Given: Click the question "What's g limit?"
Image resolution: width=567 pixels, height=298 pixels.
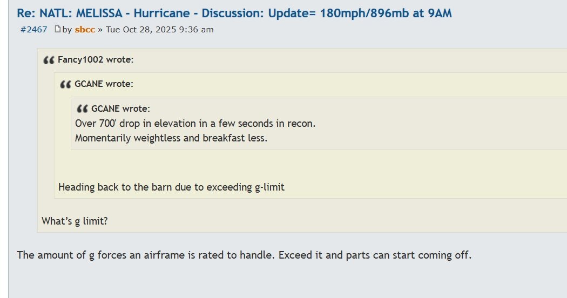Looking at the screenshot, I should 75,221.
